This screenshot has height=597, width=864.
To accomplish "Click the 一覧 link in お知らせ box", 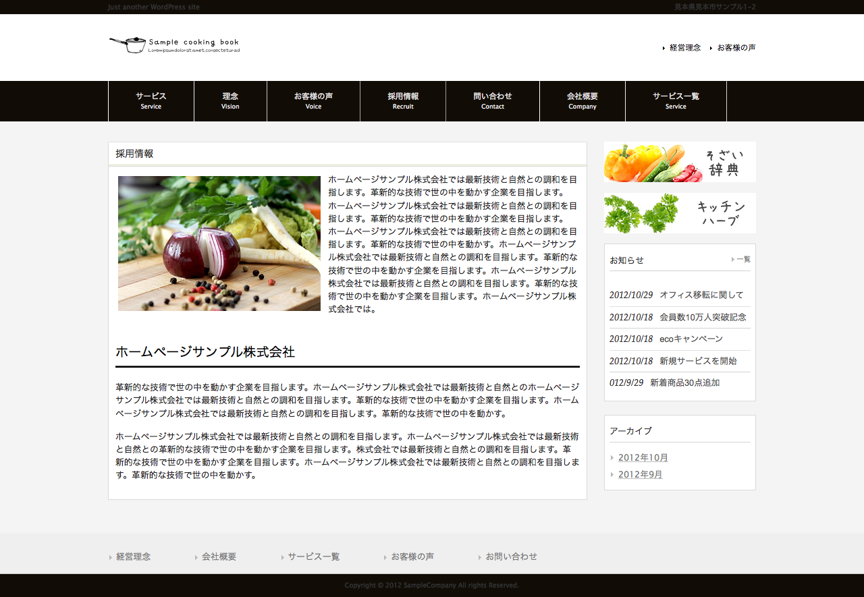I will (x=742, y=259).
